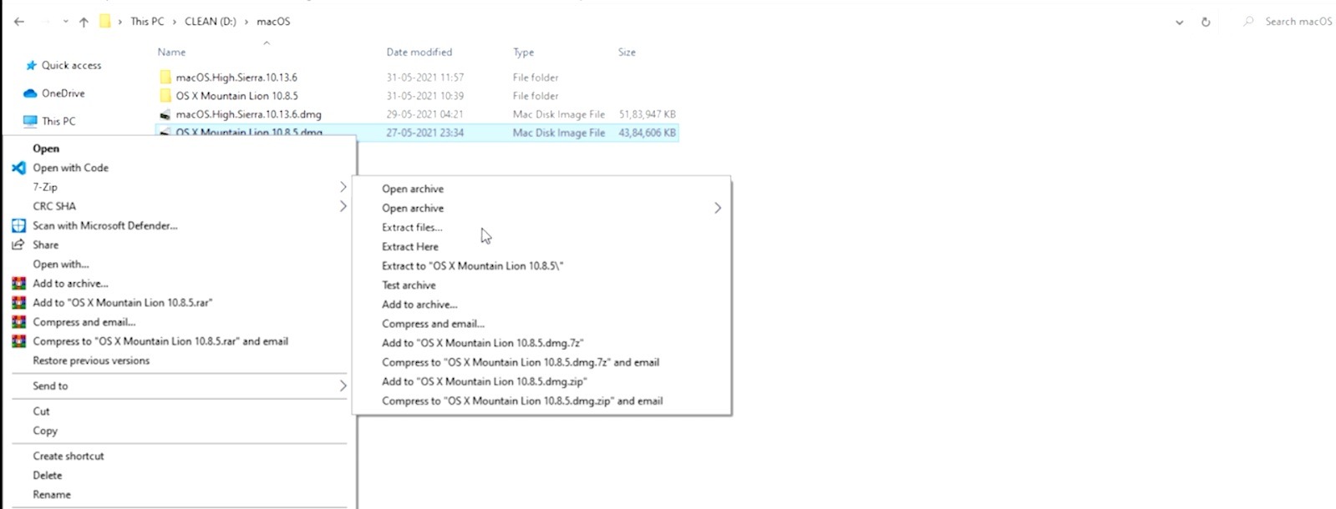Screen dimensions: 1336x509
Task: Choose Cut from the context menu
Action: click(x=41, y=411)
